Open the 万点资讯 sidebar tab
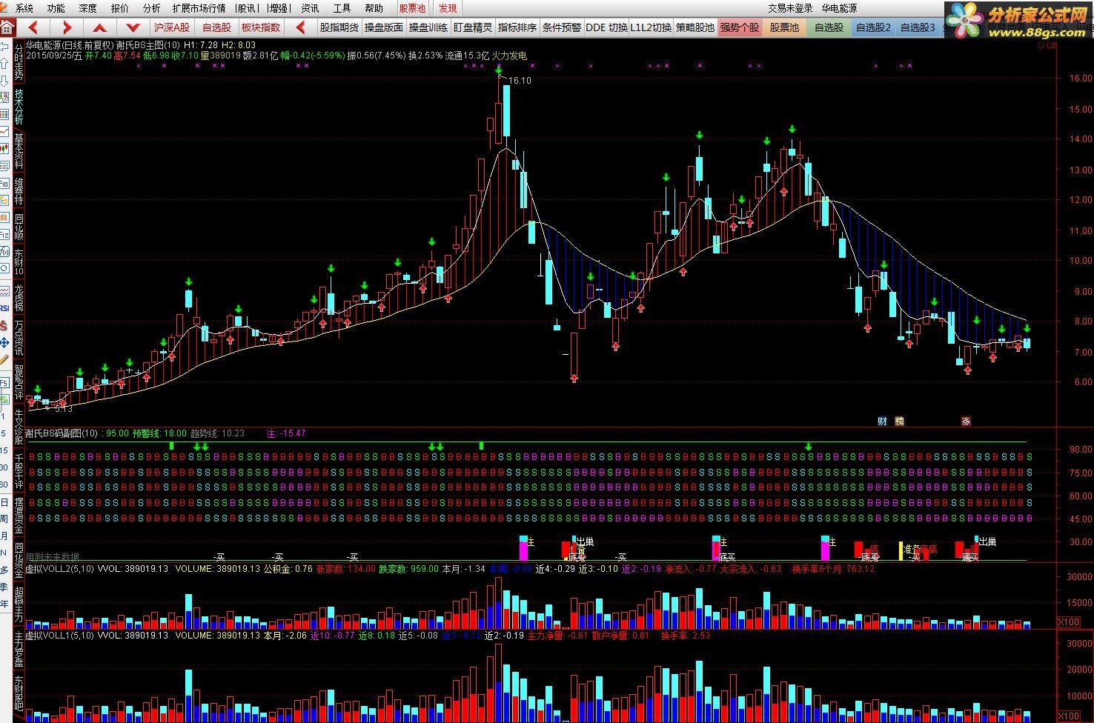Image resolution: width=1094 pixels, height=723 pixels. pyautogui.click(x=19, y=339)
